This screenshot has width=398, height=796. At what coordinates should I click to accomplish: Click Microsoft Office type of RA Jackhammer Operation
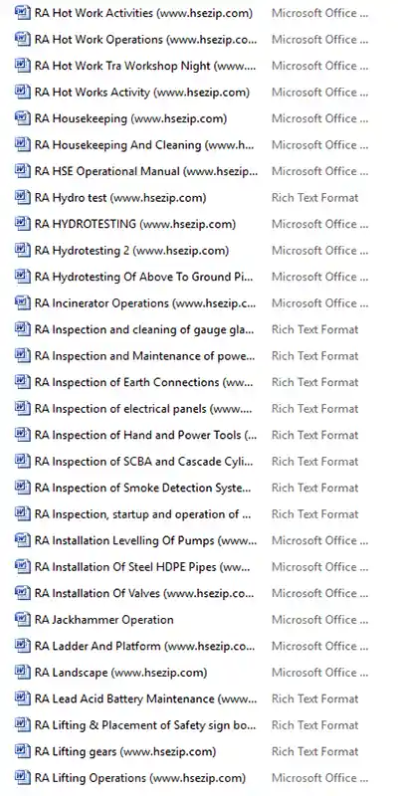point(320,620)
